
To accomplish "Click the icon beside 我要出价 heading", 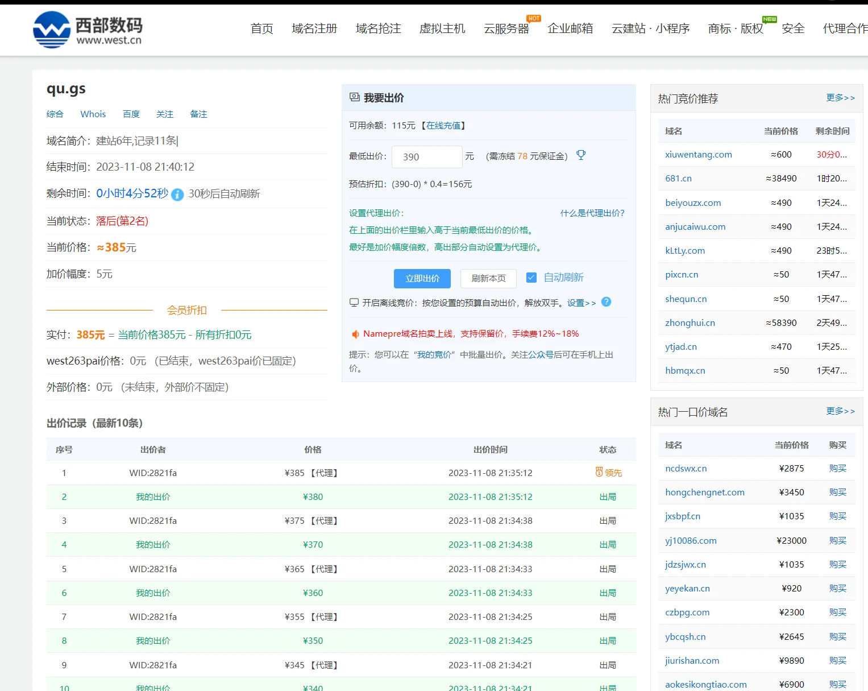I will [355, 97].
